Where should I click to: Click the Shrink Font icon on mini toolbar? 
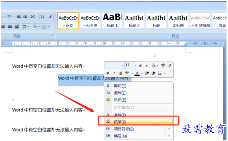147,66
